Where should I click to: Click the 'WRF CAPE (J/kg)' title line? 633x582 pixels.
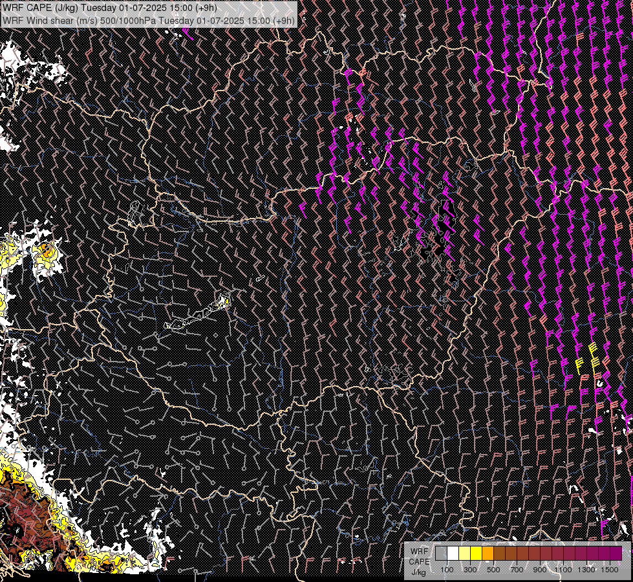pyautogui.click(x=110, y=8)
